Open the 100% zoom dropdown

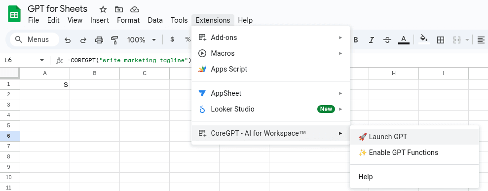141,40
